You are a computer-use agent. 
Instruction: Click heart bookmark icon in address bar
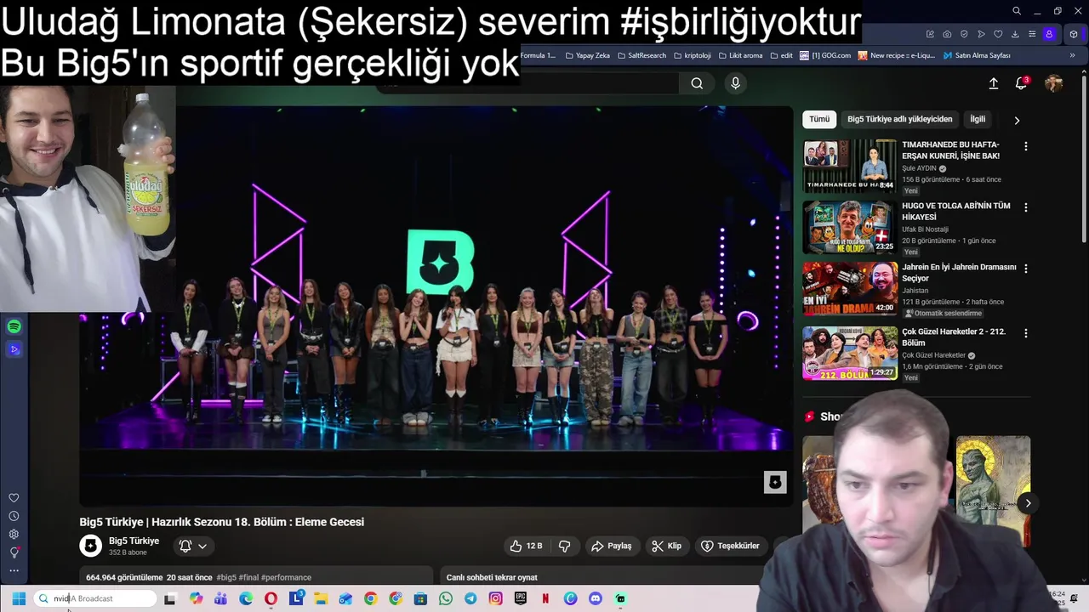point(998,34)
